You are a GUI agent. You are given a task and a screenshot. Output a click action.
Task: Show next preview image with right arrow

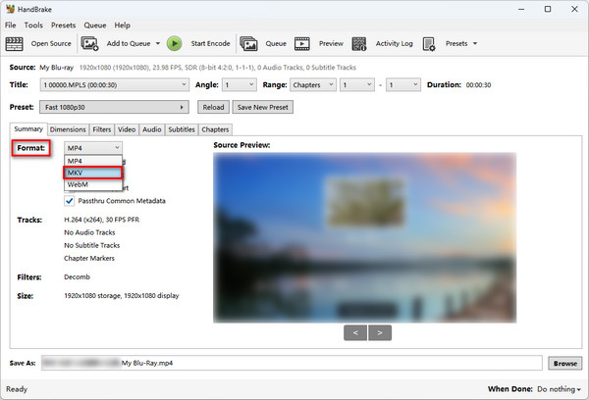(x=382, y=332)
